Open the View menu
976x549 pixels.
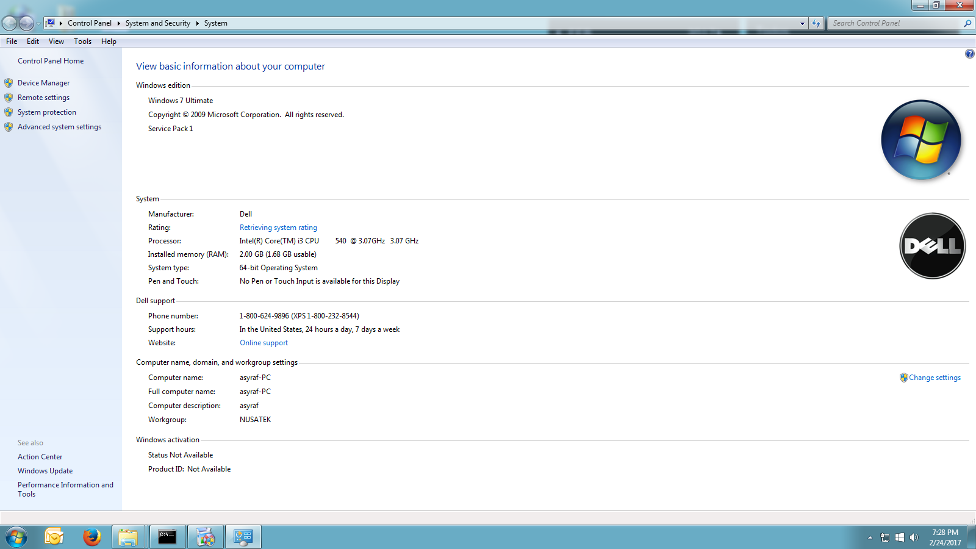point(56,41)
